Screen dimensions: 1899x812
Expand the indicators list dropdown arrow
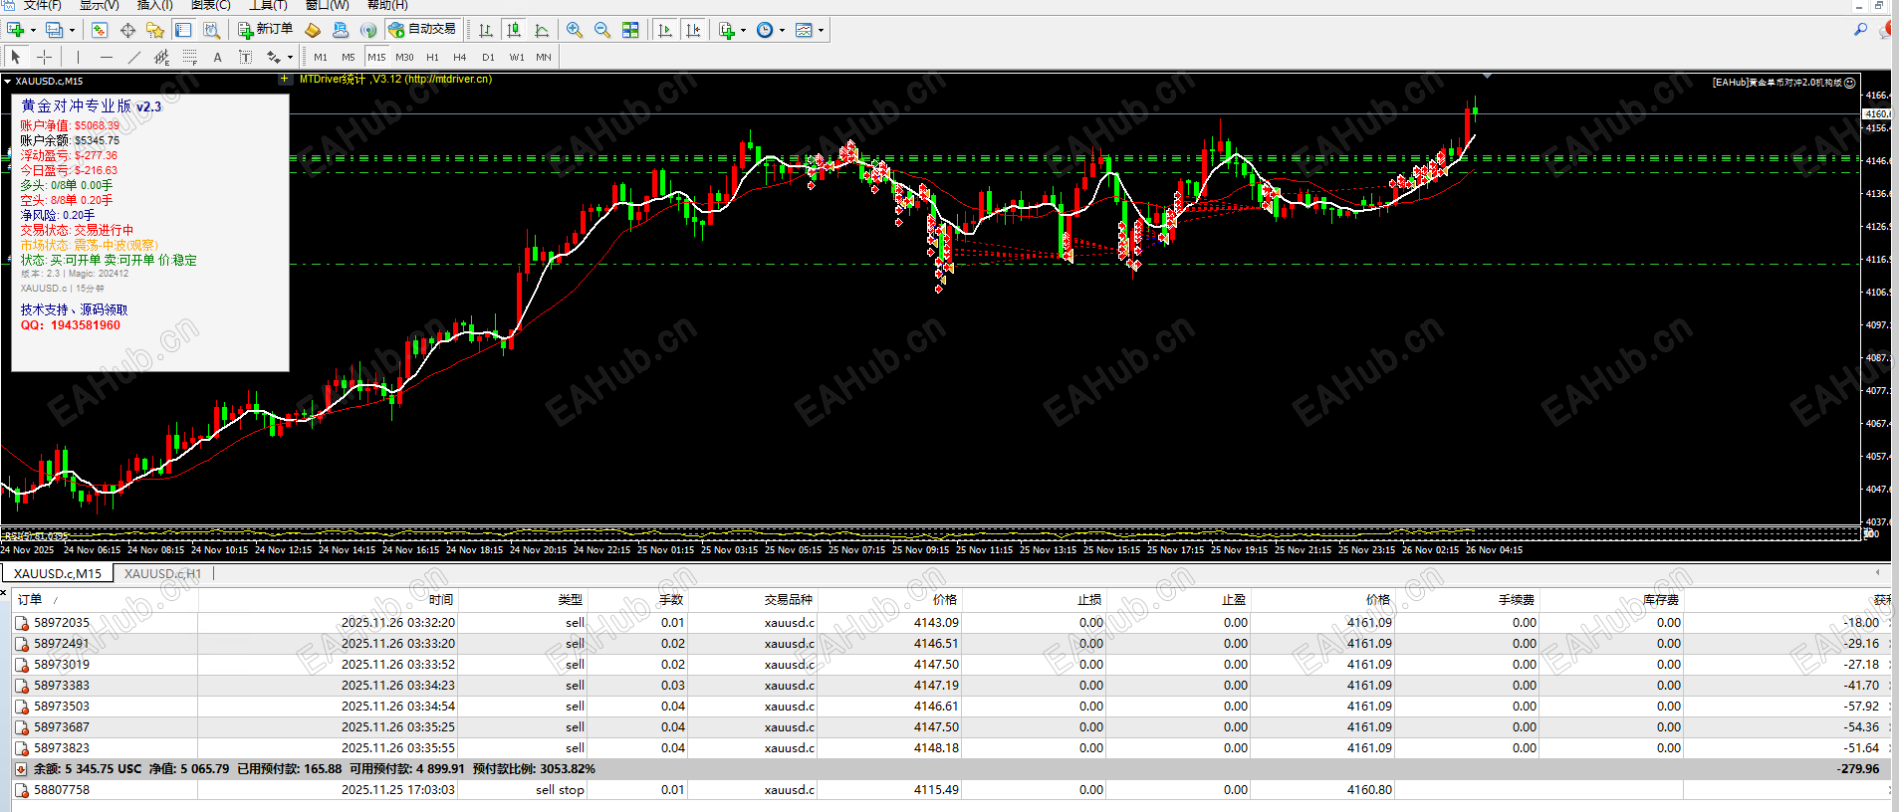tap(744, 30)
